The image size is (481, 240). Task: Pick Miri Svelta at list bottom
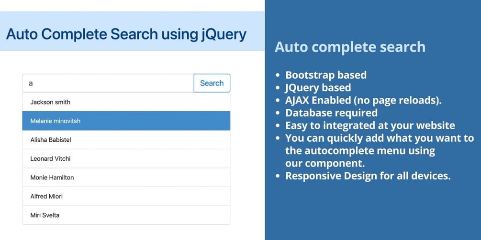[x=126, y=215]
